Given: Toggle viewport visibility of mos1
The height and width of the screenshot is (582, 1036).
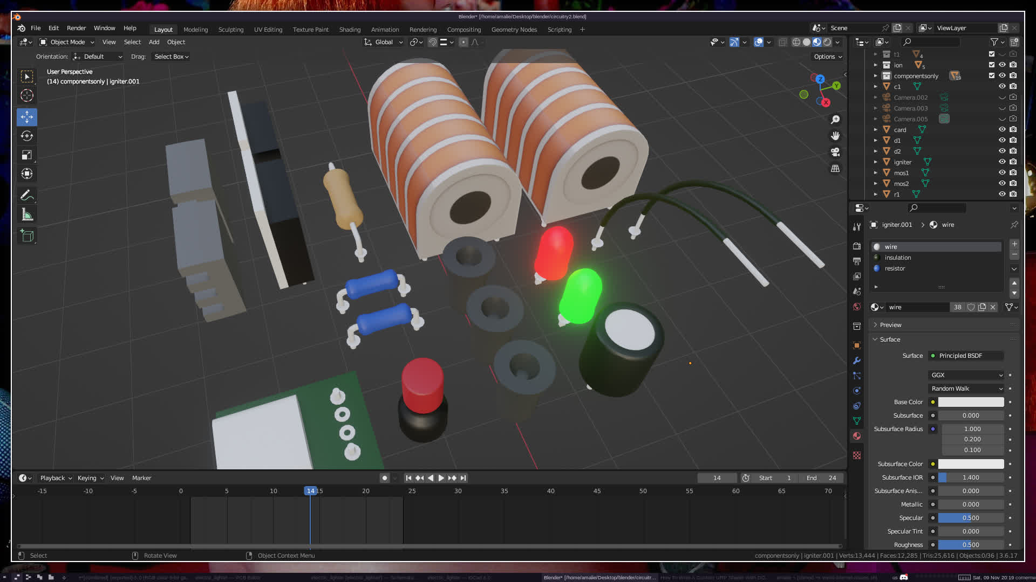Looking at the screenshot, I should pyautogui.click(x=1002, y=172).
